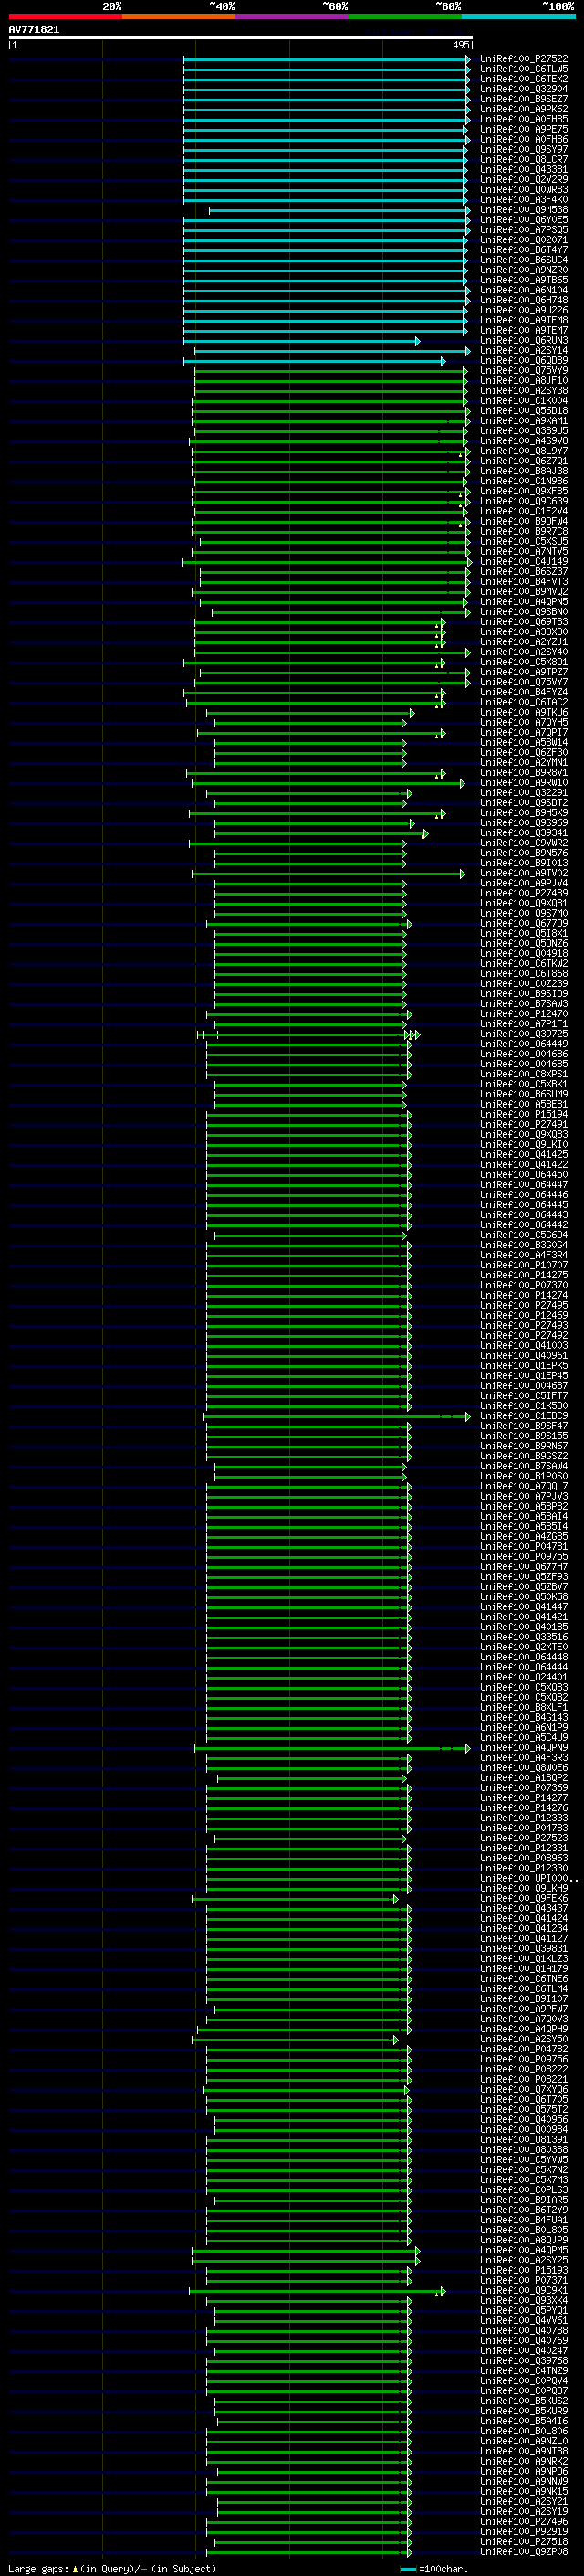Screen dimensions: 584x2576
Task: Select hit label UniRef100_Q7XYQ6
Action: [523, 2088]
